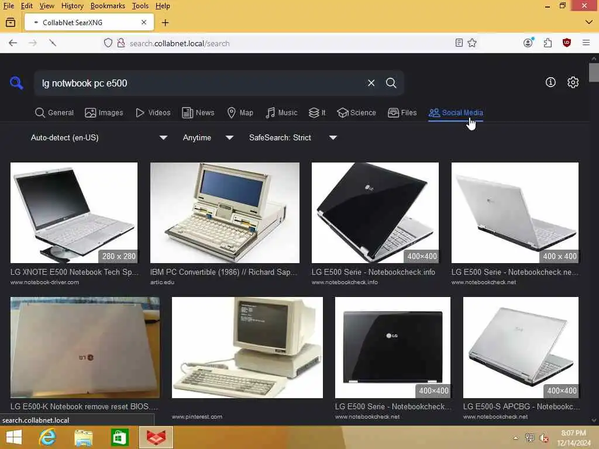Open uBlock Origin extension icon
599x449 pixels.
click(567, 43)
